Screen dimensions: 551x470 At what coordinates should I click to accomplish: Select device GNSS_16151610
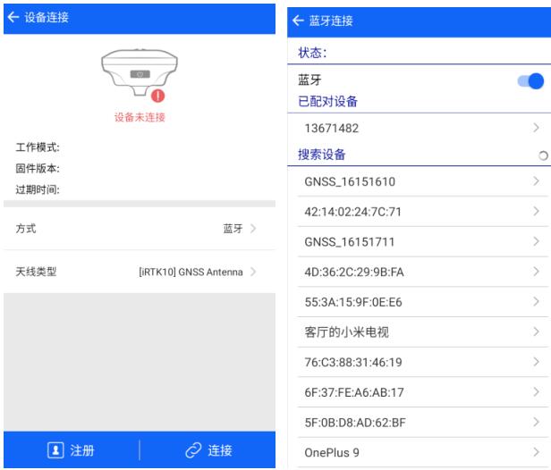[419, 182]
